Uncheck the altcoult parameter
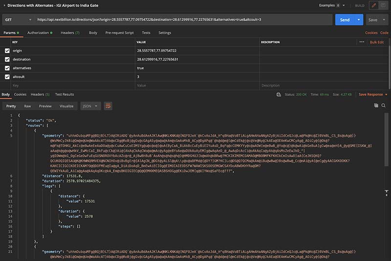391x261 pixels. tap(7, 77)
